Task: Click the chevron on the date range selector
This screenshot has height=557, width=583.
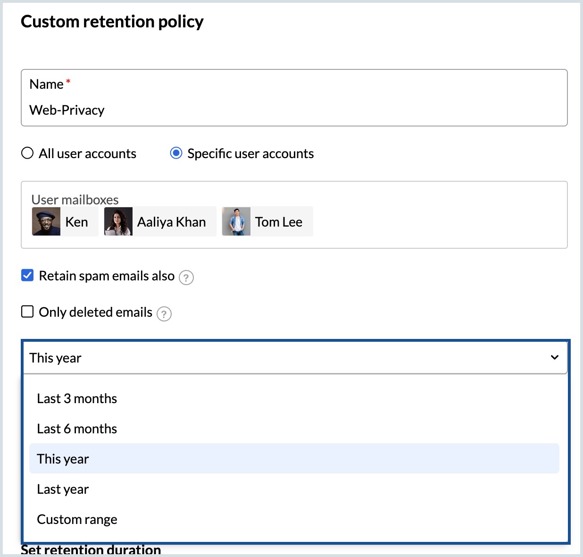Action: pyautogui.click(x=554, y=358)
